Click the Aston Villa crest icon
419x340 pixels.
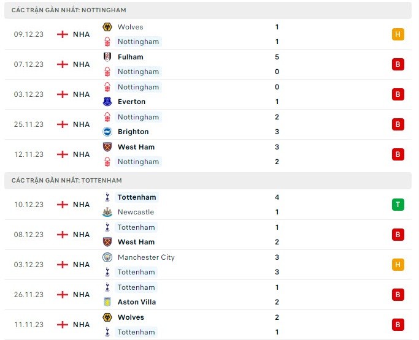(108, 302)
